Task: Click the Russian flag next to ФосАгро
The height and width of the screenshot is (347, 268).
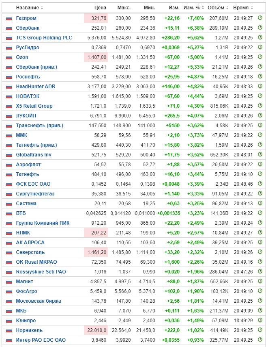Action: tap(9, 291)
